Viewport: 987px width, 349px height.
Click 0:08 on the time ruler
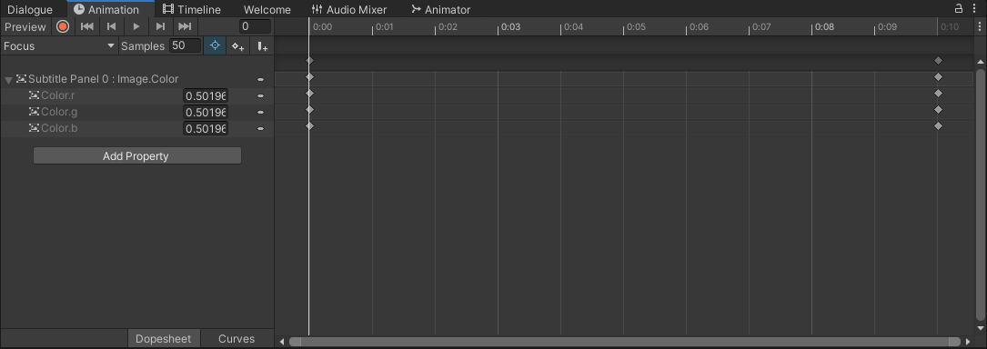824,26
